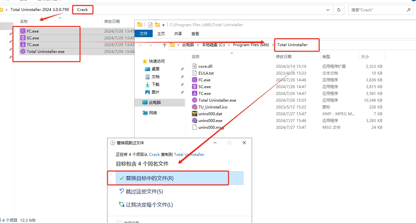Select the file name unins000.dat
Viewport: 416px width, 223px height.
pos(210,114)
